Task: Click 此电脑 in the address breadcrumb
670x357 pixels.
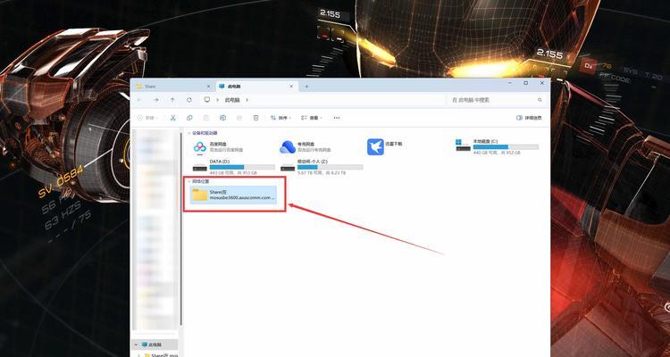Action: click(x=232, y=99)
